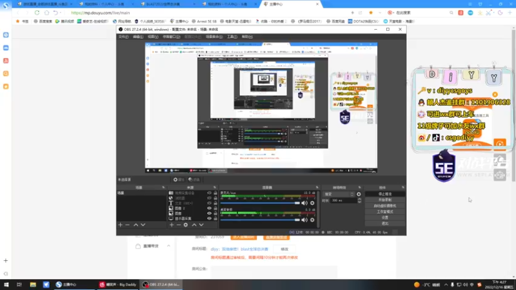Pop out the 控件 dock panel
This screenshot has height=290, width=516.
pos(402,188)
